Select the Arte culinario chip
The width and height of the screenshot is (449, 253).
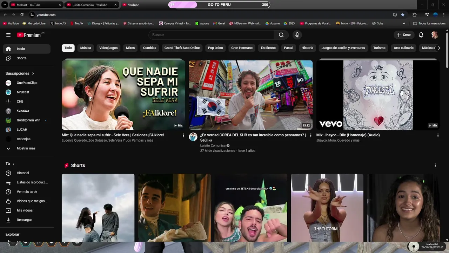point(403,48)
